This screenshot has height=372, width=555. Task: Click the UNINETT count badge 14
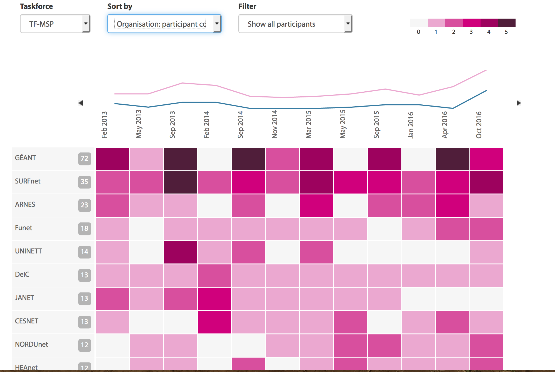pos(84,252)
